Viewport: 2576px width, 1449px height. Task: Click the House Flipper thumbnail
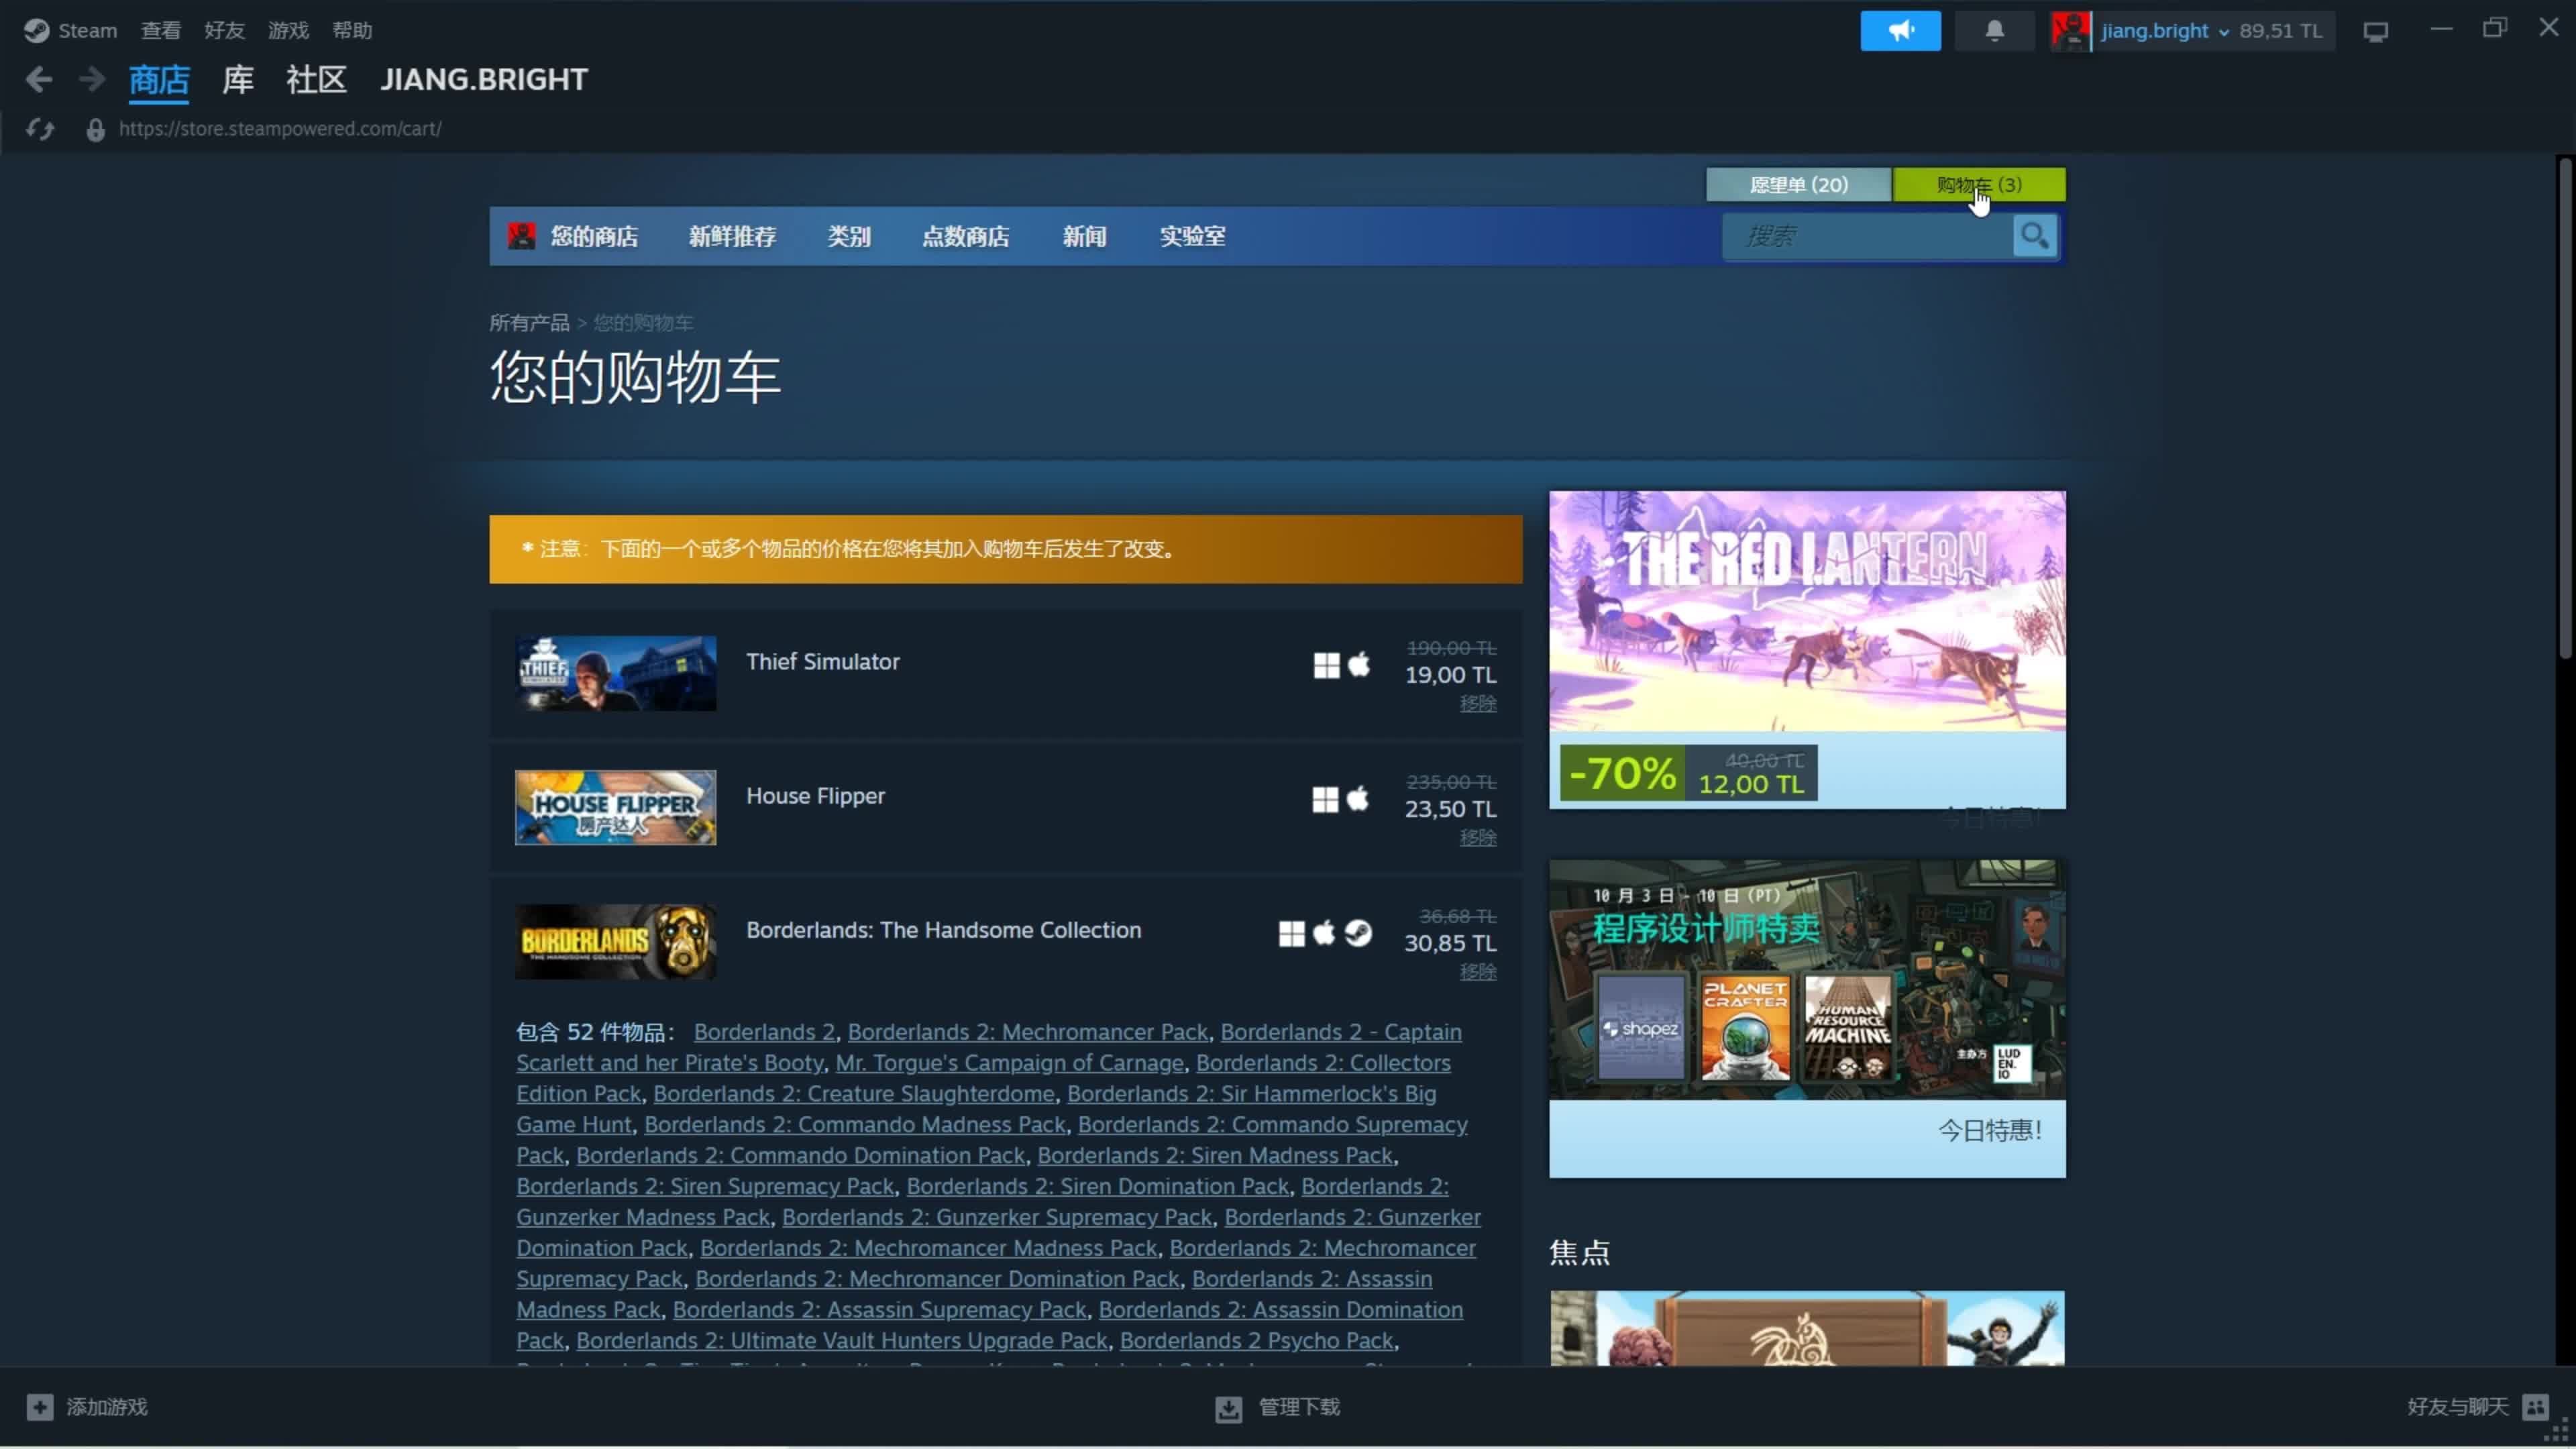click(x=615, y=808)
